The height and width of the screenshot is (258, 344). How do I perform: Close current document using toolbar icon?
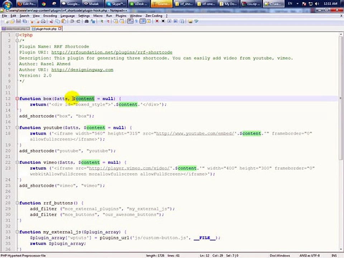(32, 21)
